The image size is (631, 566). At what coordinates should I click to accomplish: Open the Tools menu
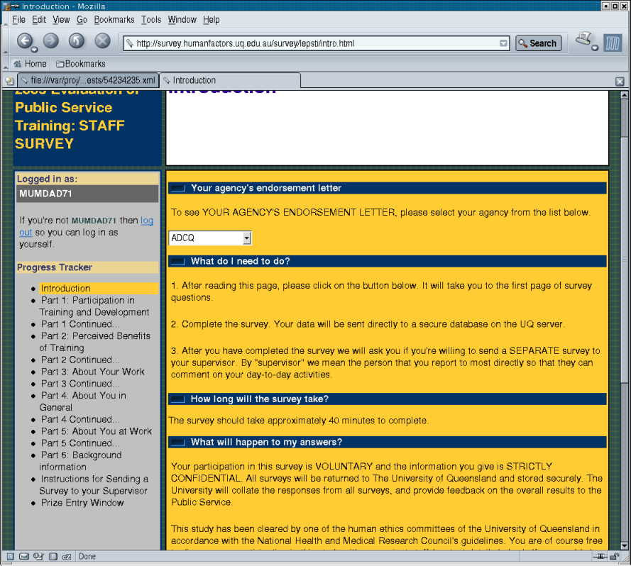150,20
